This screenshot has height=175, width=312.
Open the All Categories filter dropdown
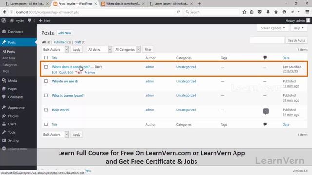point(127,49)
